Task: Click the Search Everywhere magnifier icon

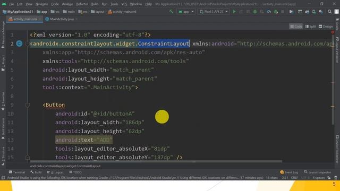Action: [329, 12]
